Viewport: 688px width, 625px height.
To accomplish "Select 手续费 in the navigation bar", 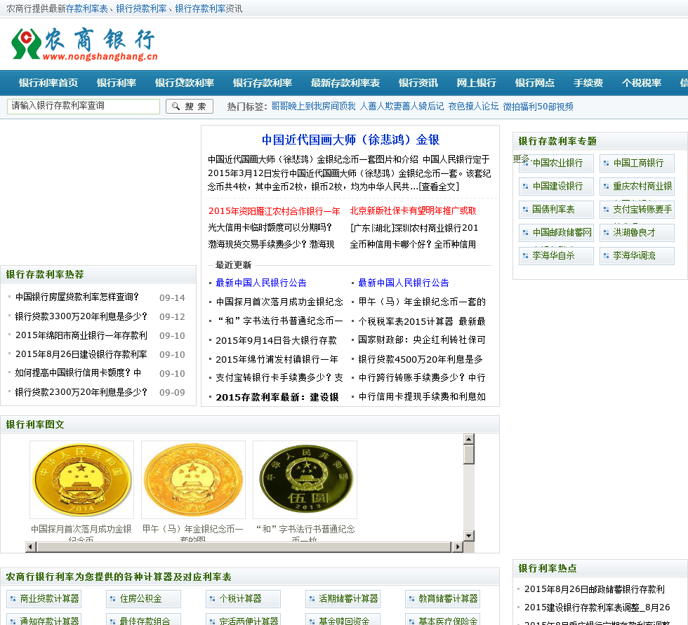I will 588,83.
